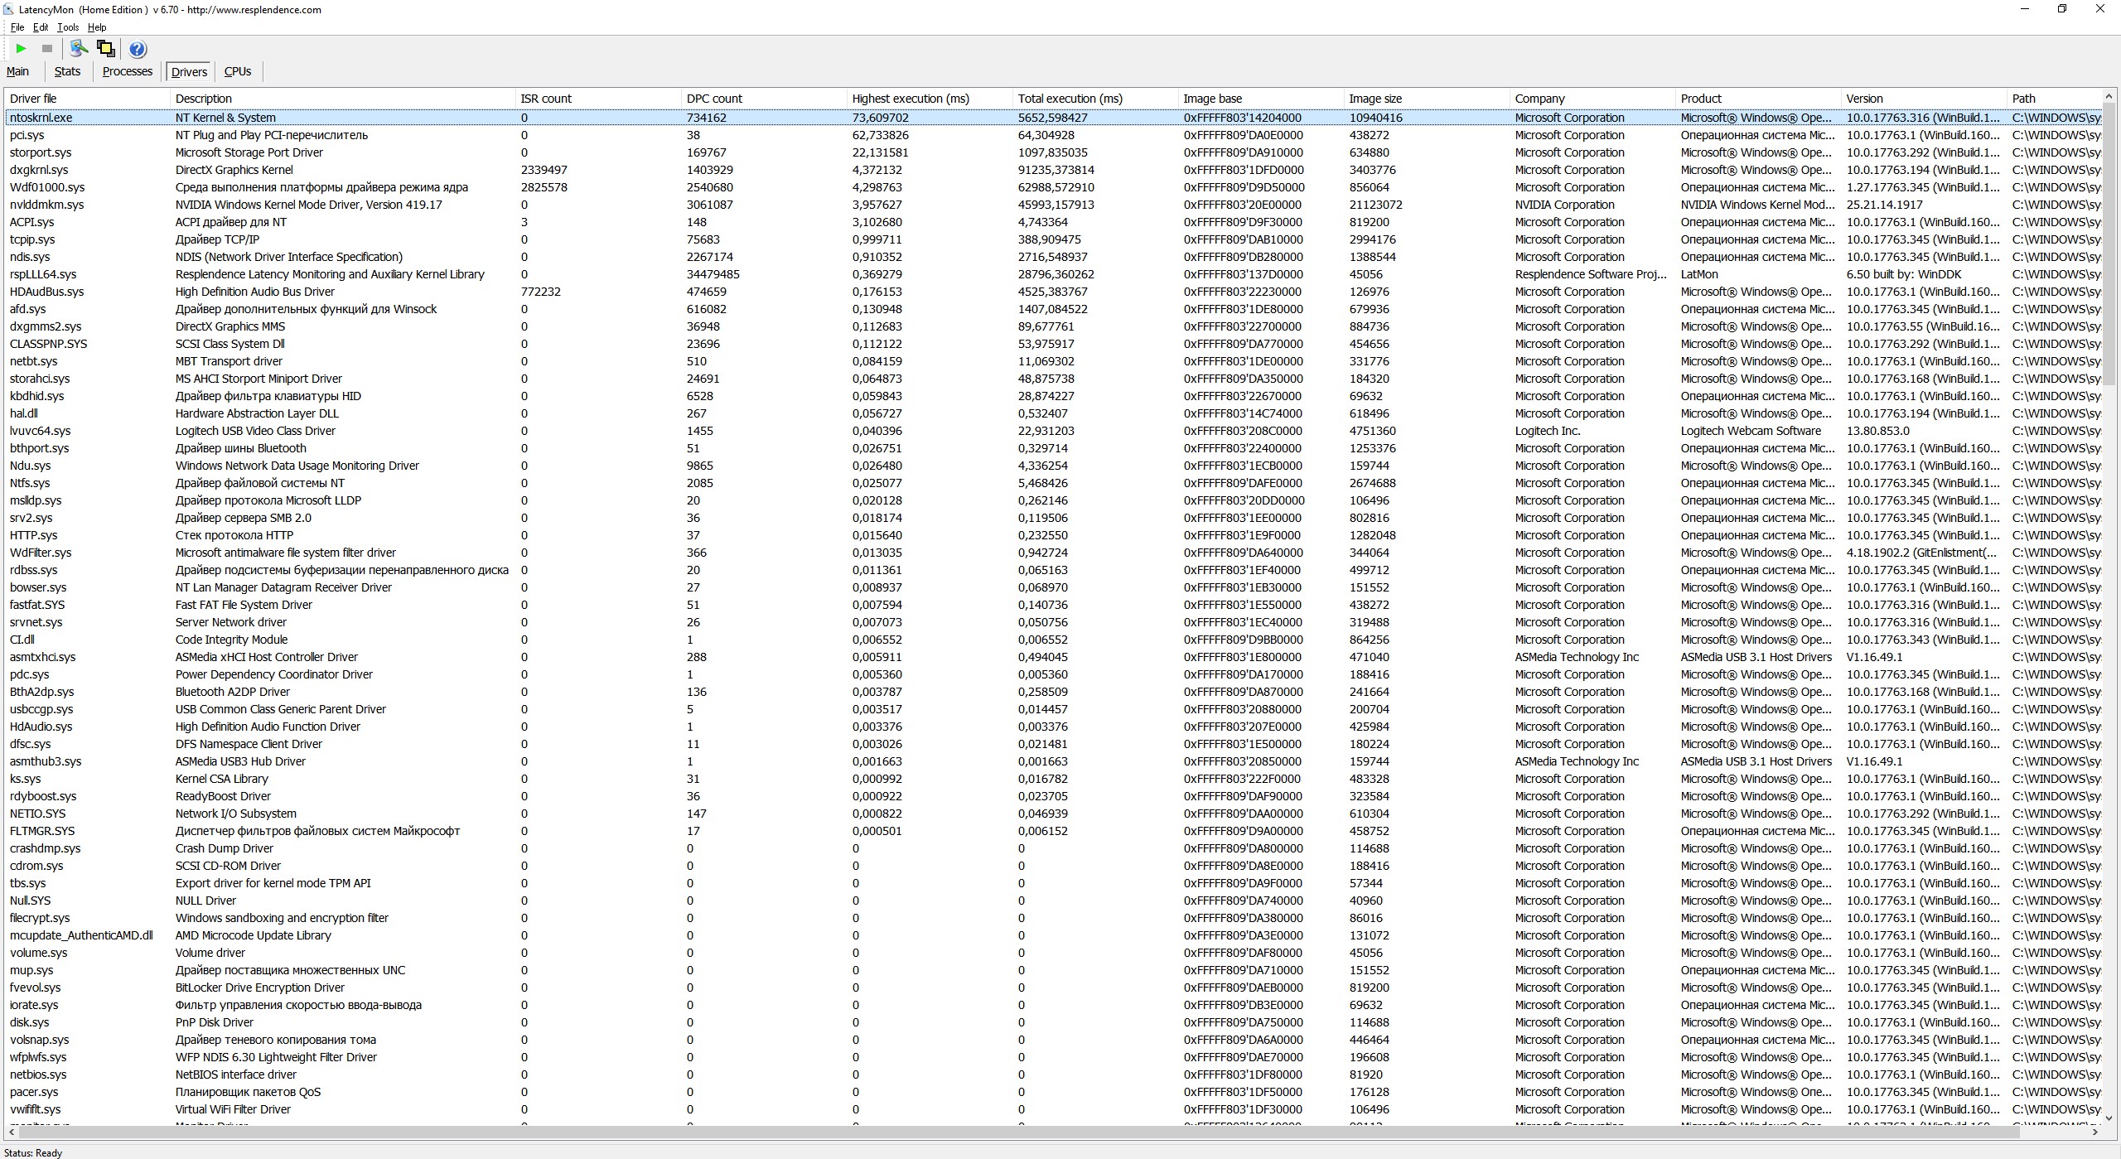Switch to the CPUs tab
The width and height of the screenshot is (2121, 1159).
pos(238,72)
